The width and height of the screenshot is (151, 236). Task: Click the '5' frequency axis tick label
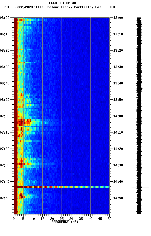point(23,219)
